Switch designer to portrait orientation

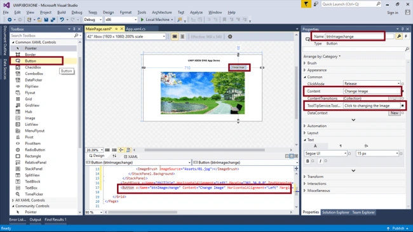click(182, 37)
